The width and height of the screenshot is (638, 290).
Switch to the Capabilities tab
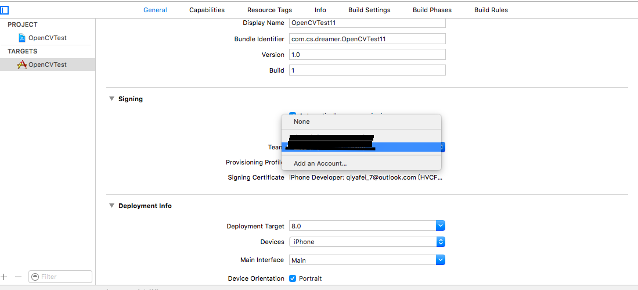point(207,10)
